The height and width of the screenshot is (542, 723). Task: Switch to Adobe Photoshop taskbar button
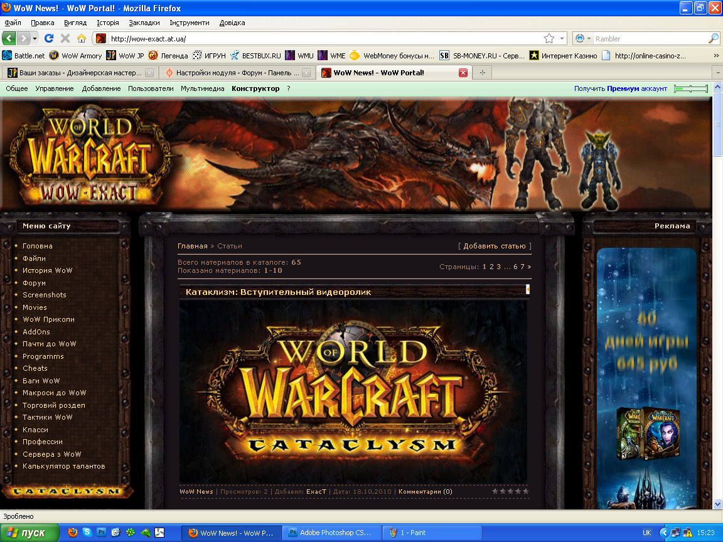click(x=331, y=533)
